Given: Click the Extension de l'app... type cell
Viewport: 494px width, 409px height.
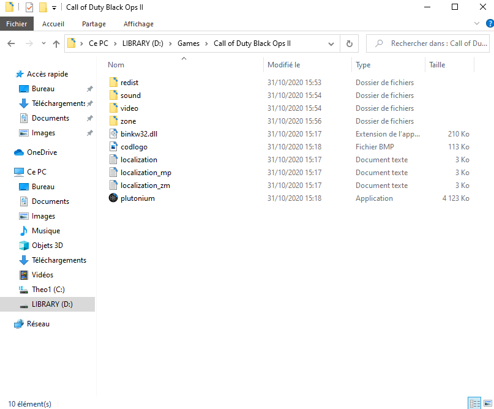Looking at the screenshot, I should [x=388, y=134].
